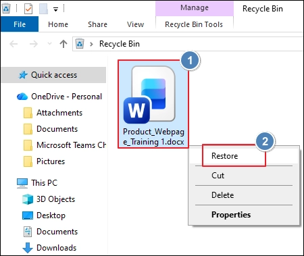Image resolution: width=304 pixels, height=256 pixels.
Task: Click the Product_Webpage_Training 1.docx file name
Action: pyautogui.click(x=153, y=137)
